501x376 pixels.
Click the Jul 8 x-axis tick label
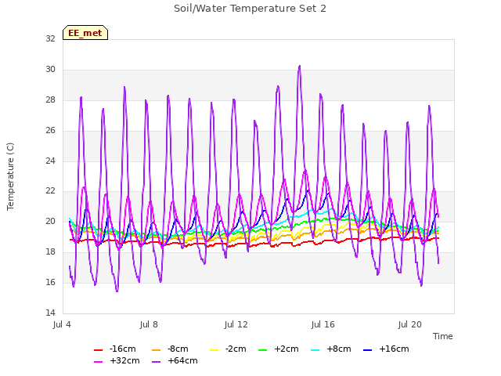(149, 324)
